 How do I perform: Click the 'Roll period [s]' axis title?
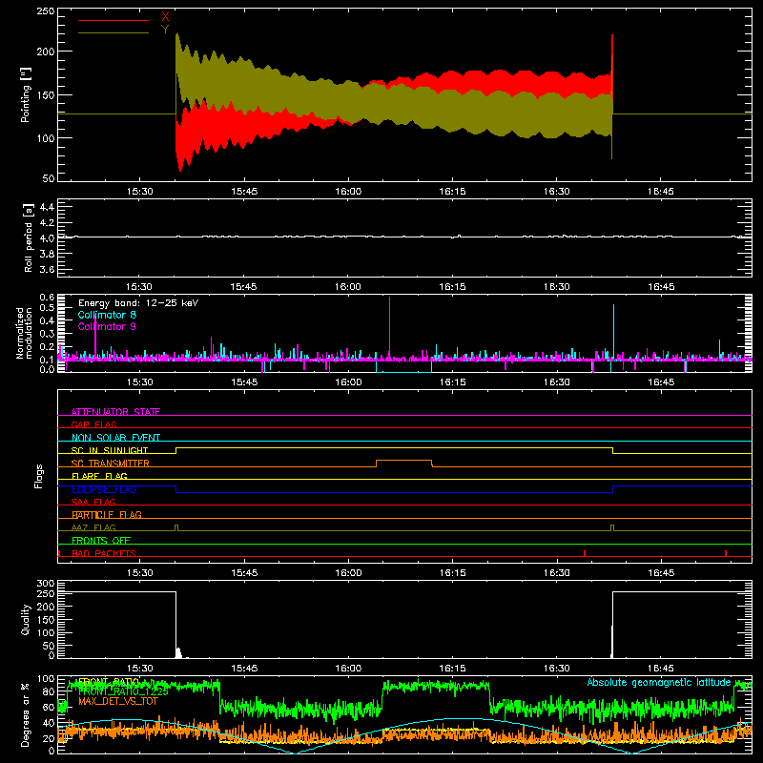coord(29,237)
